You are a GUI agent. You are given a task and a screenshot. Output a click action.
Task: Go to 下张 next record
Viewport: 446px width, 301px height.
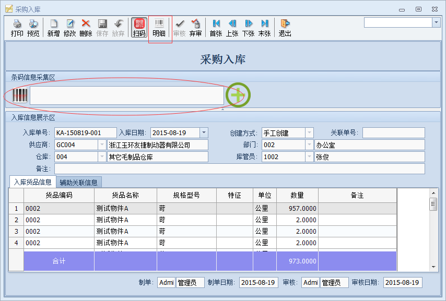tap(248, 28)
